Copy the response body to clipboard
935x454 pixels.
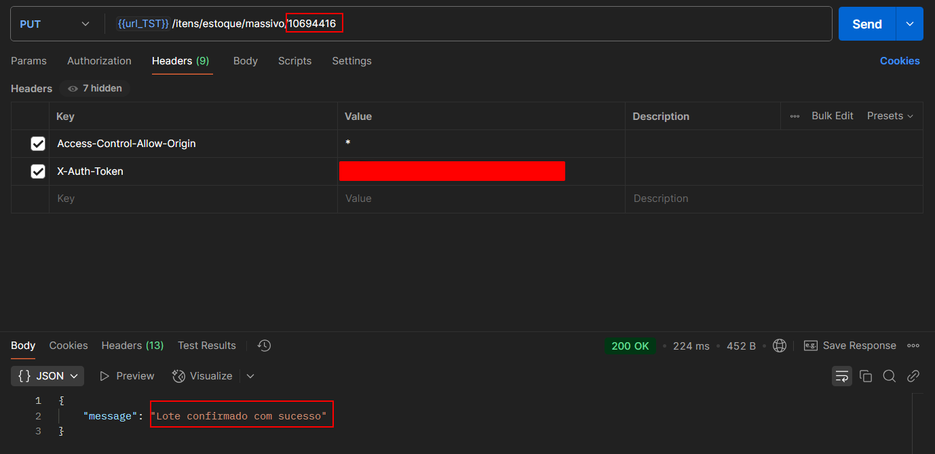click(x=865, y=376)
